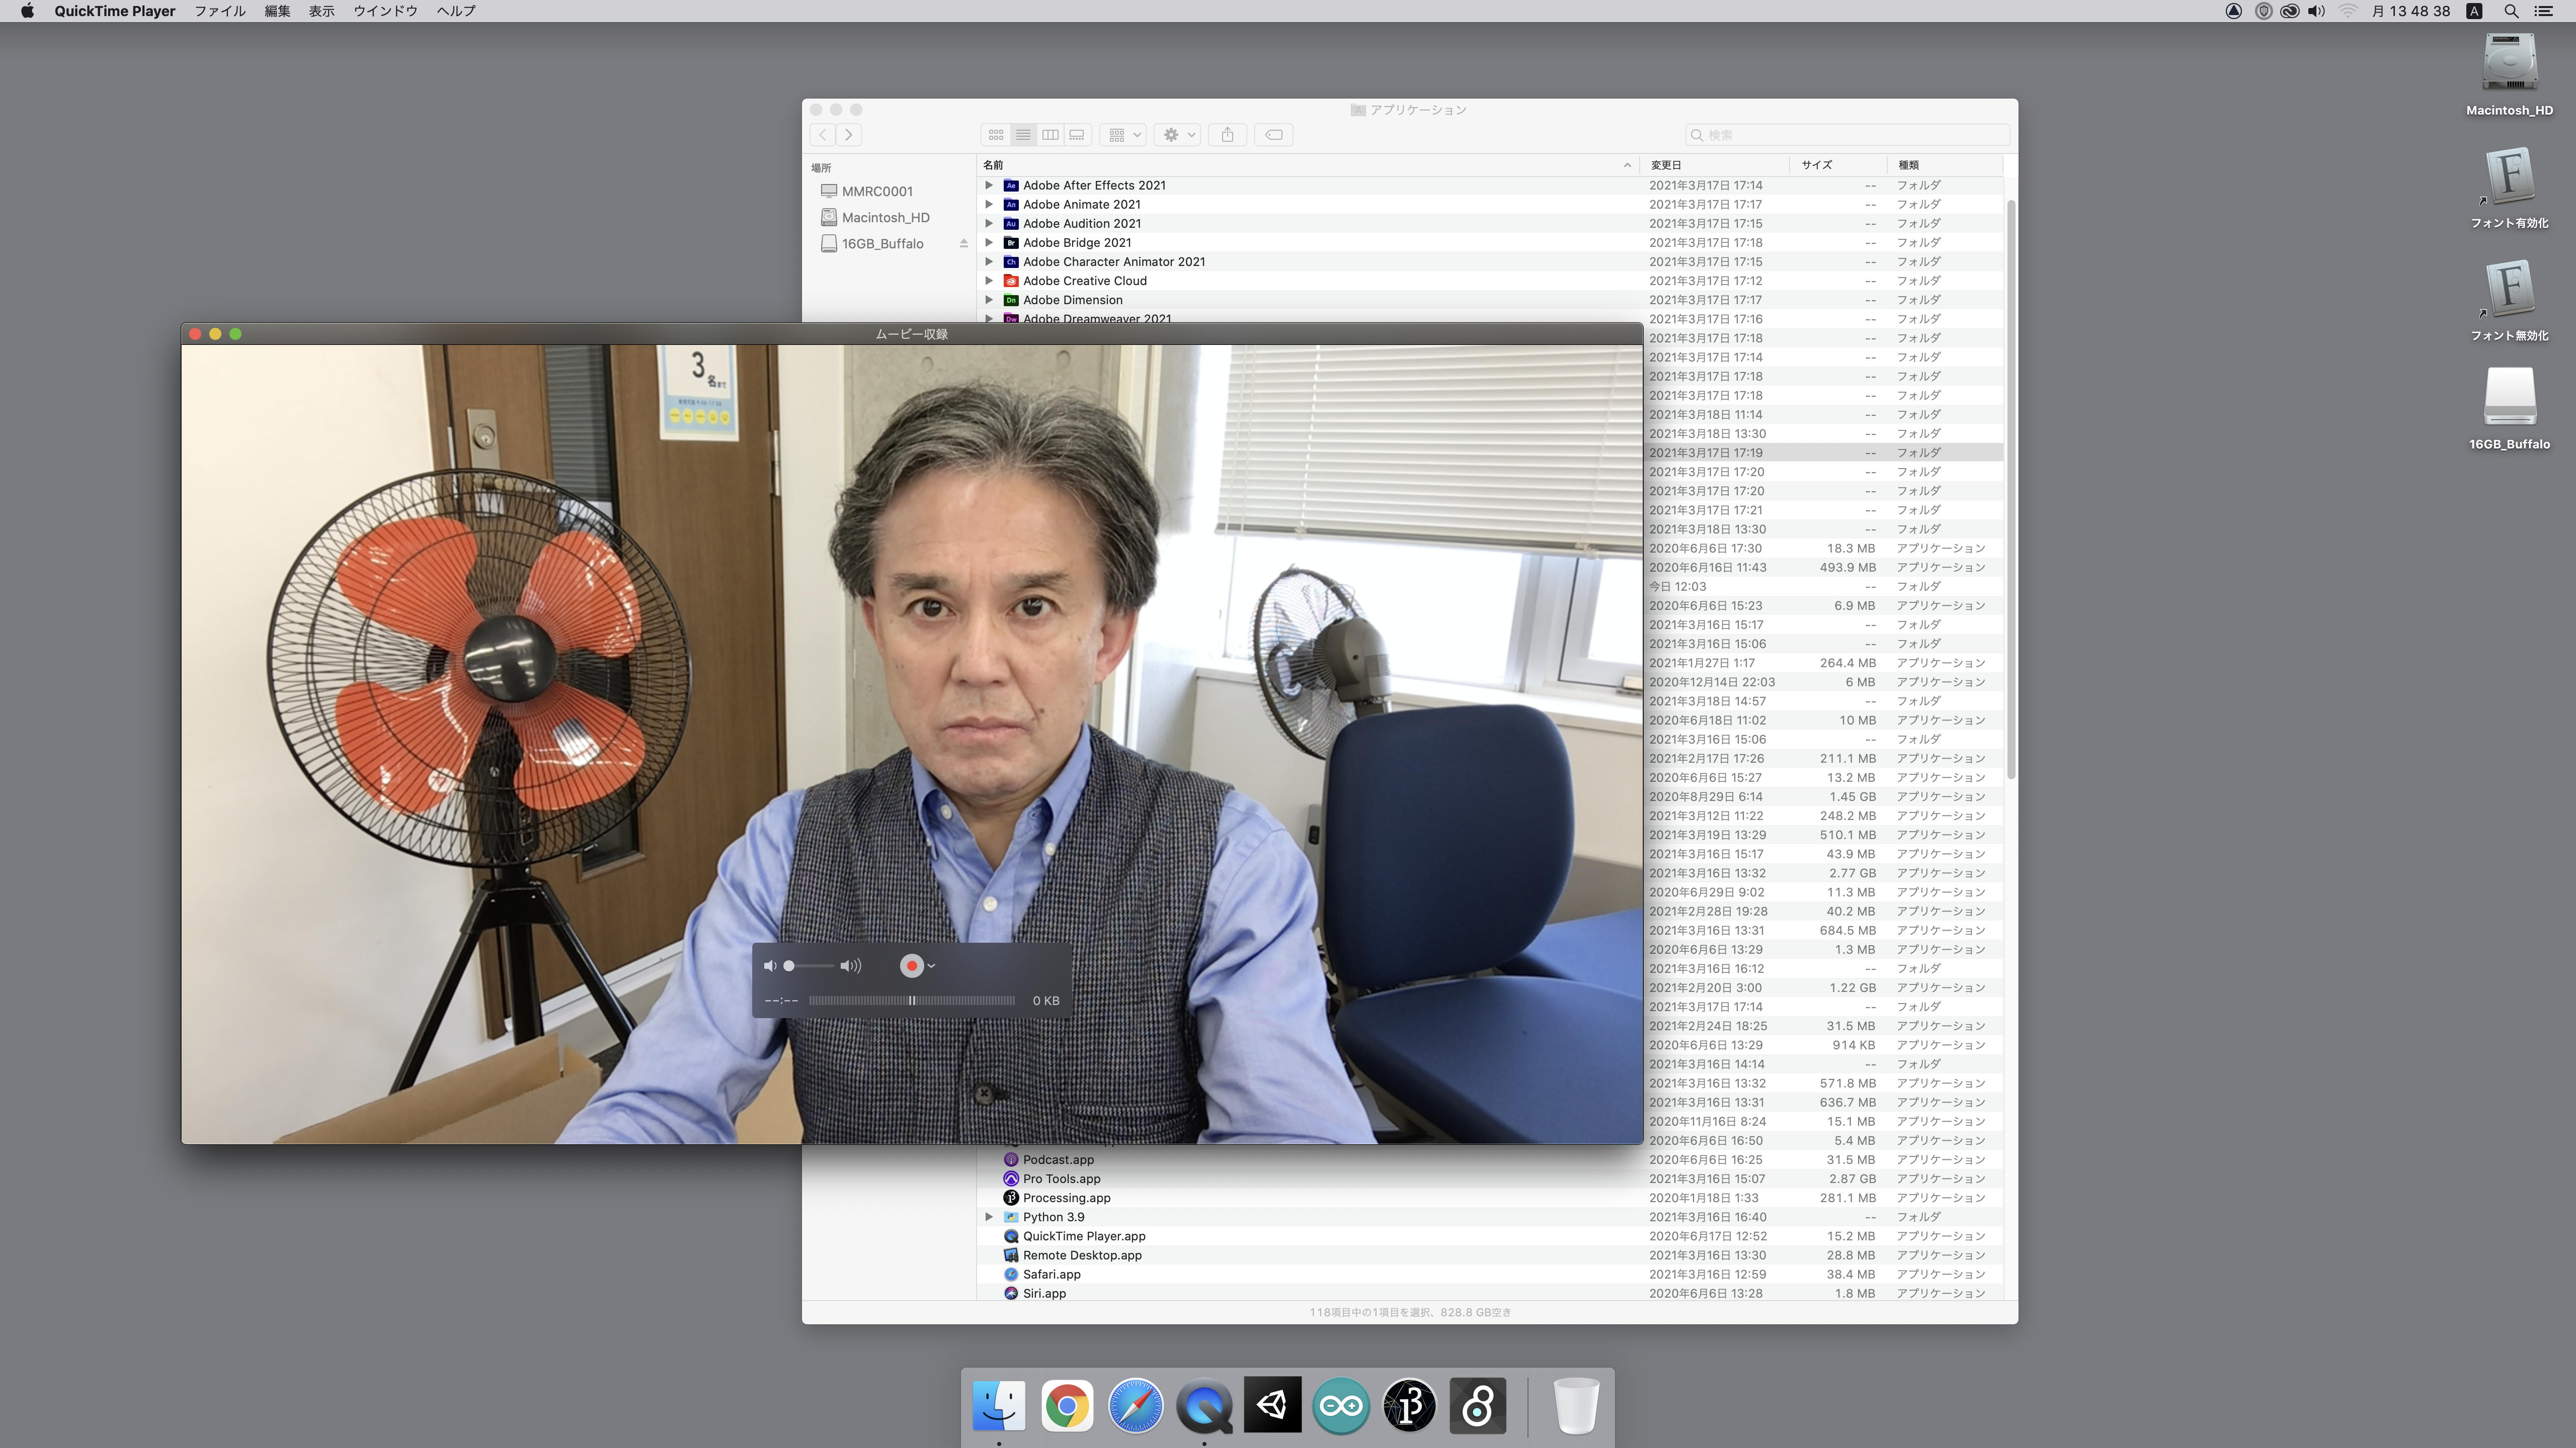Sort list by 変更日 column header

click(1666, 165)
